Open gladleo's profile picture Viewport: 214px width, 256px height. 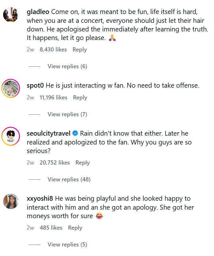click(x=11, y=15)
